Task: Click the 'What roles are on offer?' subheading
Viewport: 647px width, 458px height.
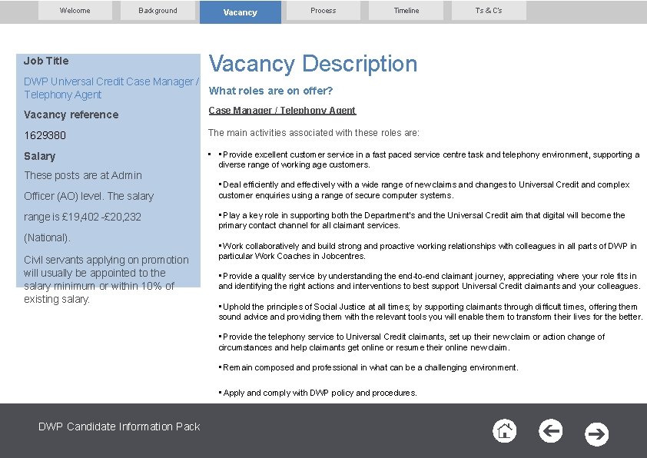Action: tap(270, 91)
